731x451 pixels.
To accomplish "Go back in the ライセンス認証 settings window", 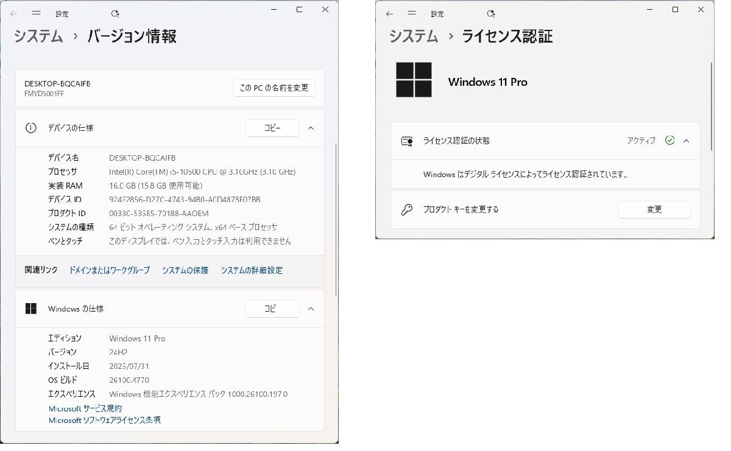I will (x=390, y=13).
